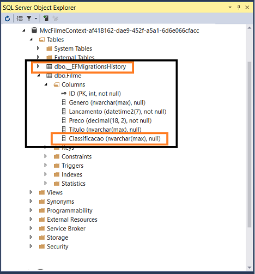The height and width of the screenshot is (274, 255).
Task: Click the Add SQL Server icon
Action: coord(46,19)
